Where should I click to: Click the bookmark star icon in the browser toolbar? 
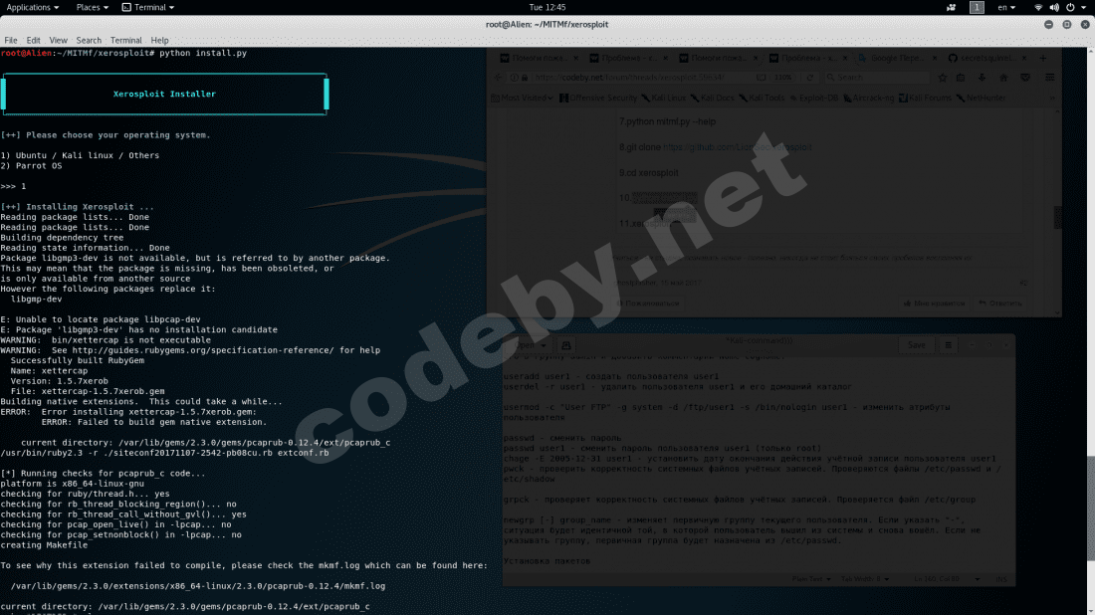point(942,78)
